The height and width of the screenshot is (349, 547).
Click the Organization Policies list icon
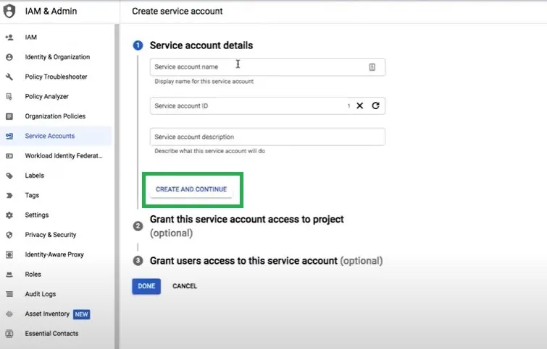click(9, 116)
